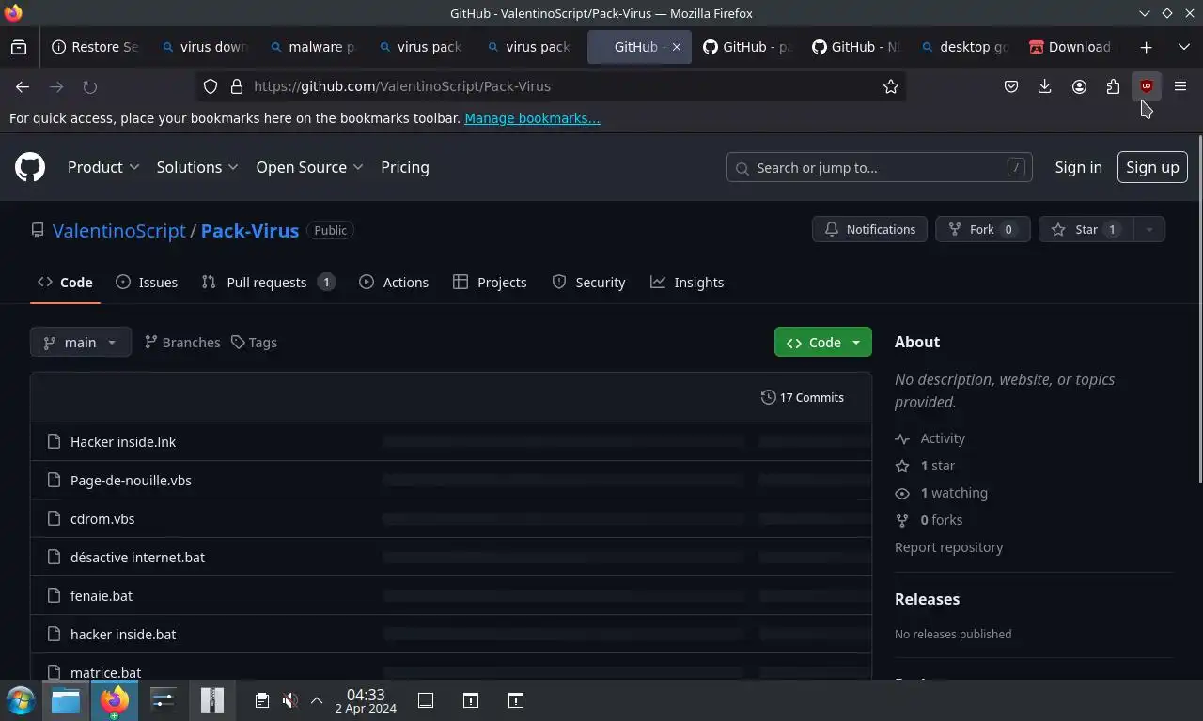The image size is (1203, 721).
Task: Expand the Solutions menu
Action: coord(197,167)
